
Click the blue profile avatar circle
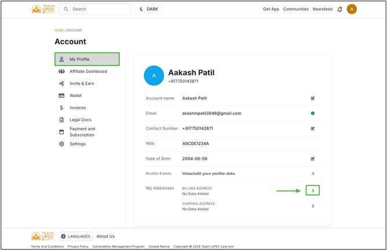pos(155,76)
